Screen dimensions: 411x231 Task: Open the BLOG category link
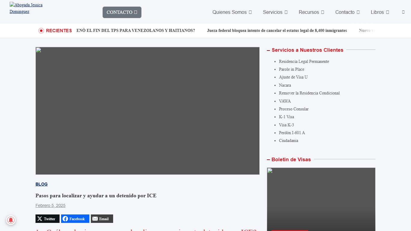42,184
